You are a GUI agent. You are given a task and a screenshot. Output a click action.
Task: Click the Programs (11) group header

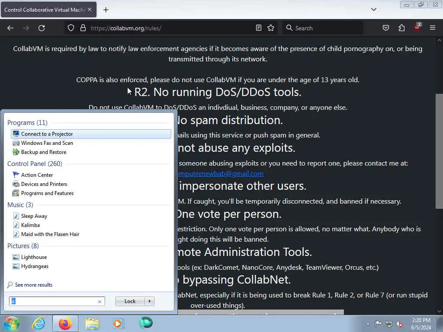27,122
